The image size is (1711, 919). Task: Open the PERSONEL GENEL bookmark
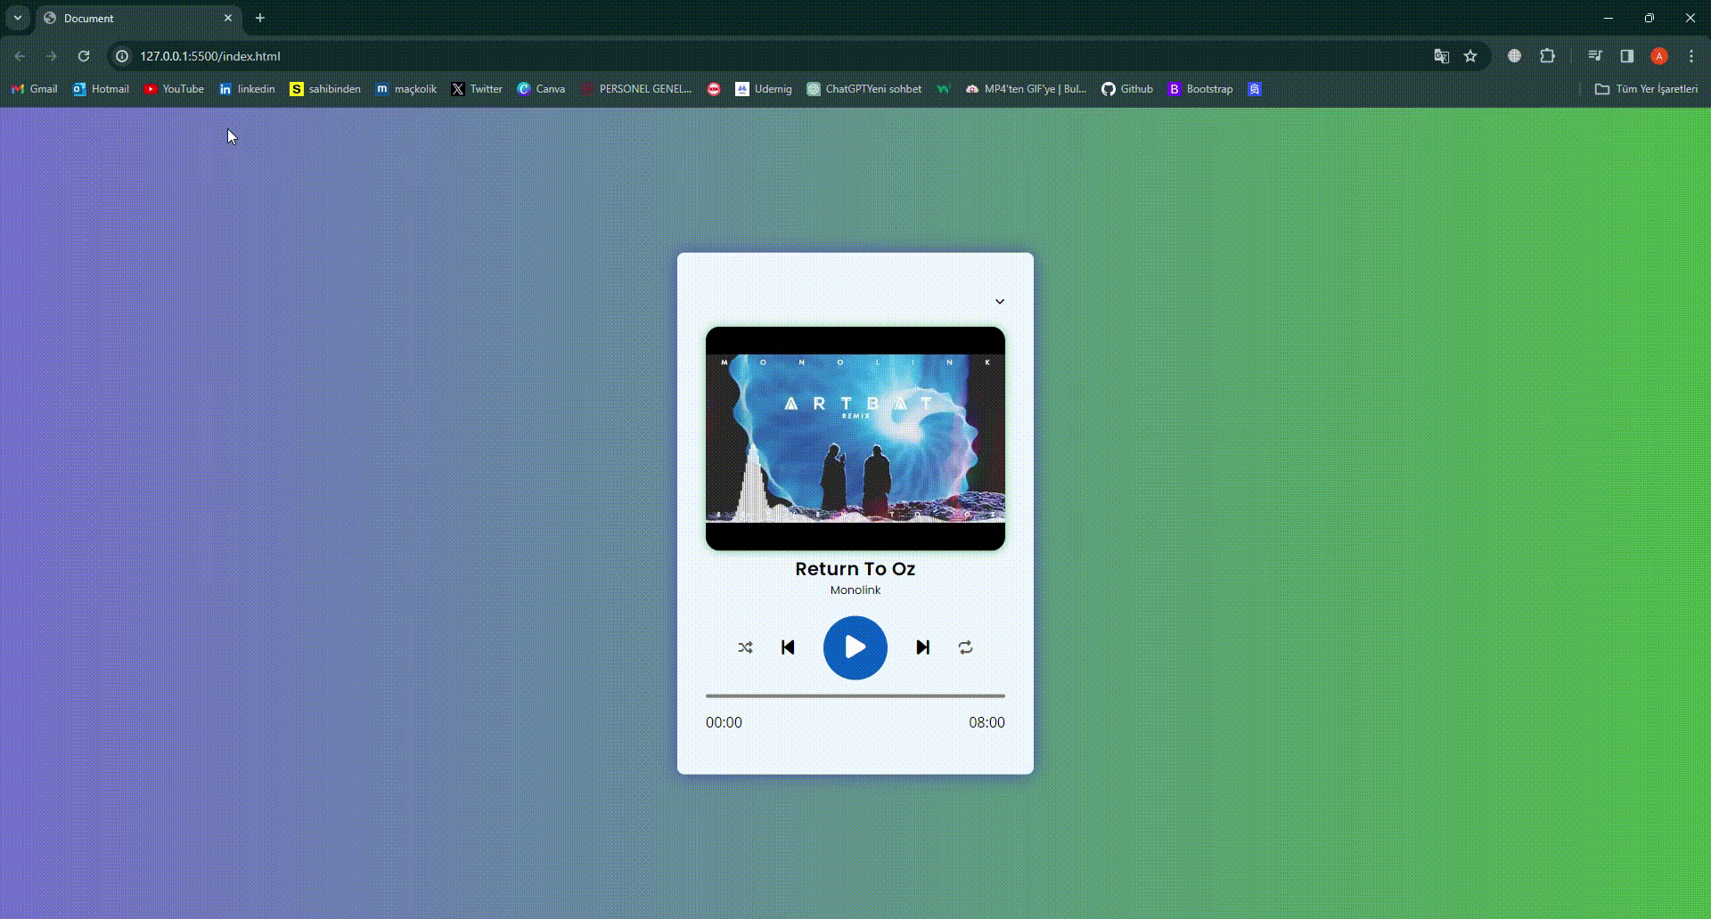point(636,89)
